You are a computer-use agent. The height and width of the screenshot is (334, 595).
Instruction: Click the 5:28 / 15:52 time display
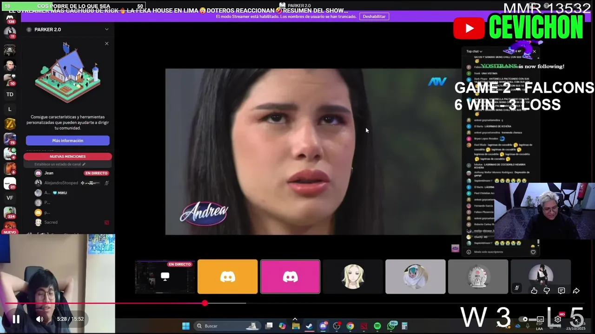tap(70, 319)
